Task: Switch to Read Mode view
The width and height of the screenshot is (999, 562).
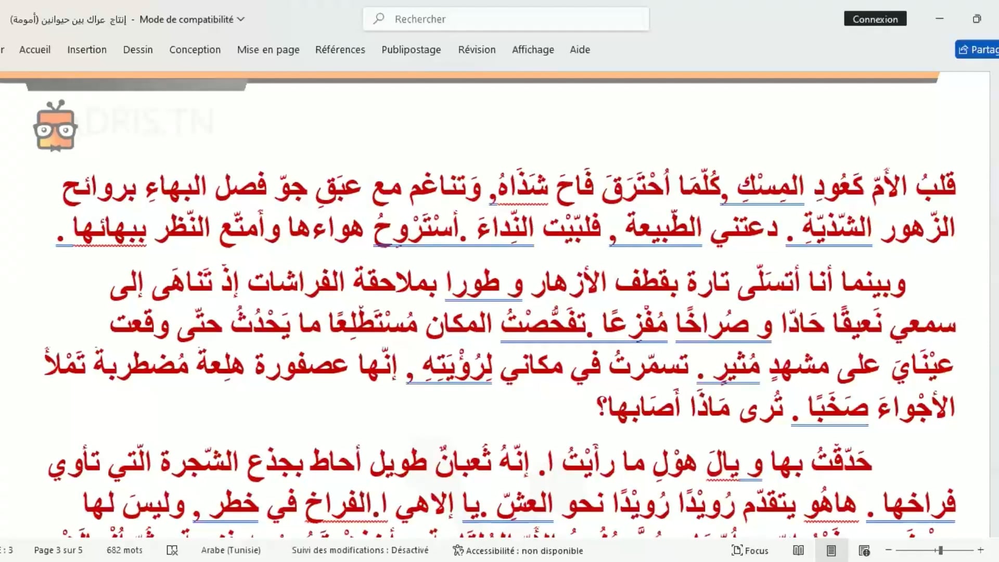Action: [798, 551]
